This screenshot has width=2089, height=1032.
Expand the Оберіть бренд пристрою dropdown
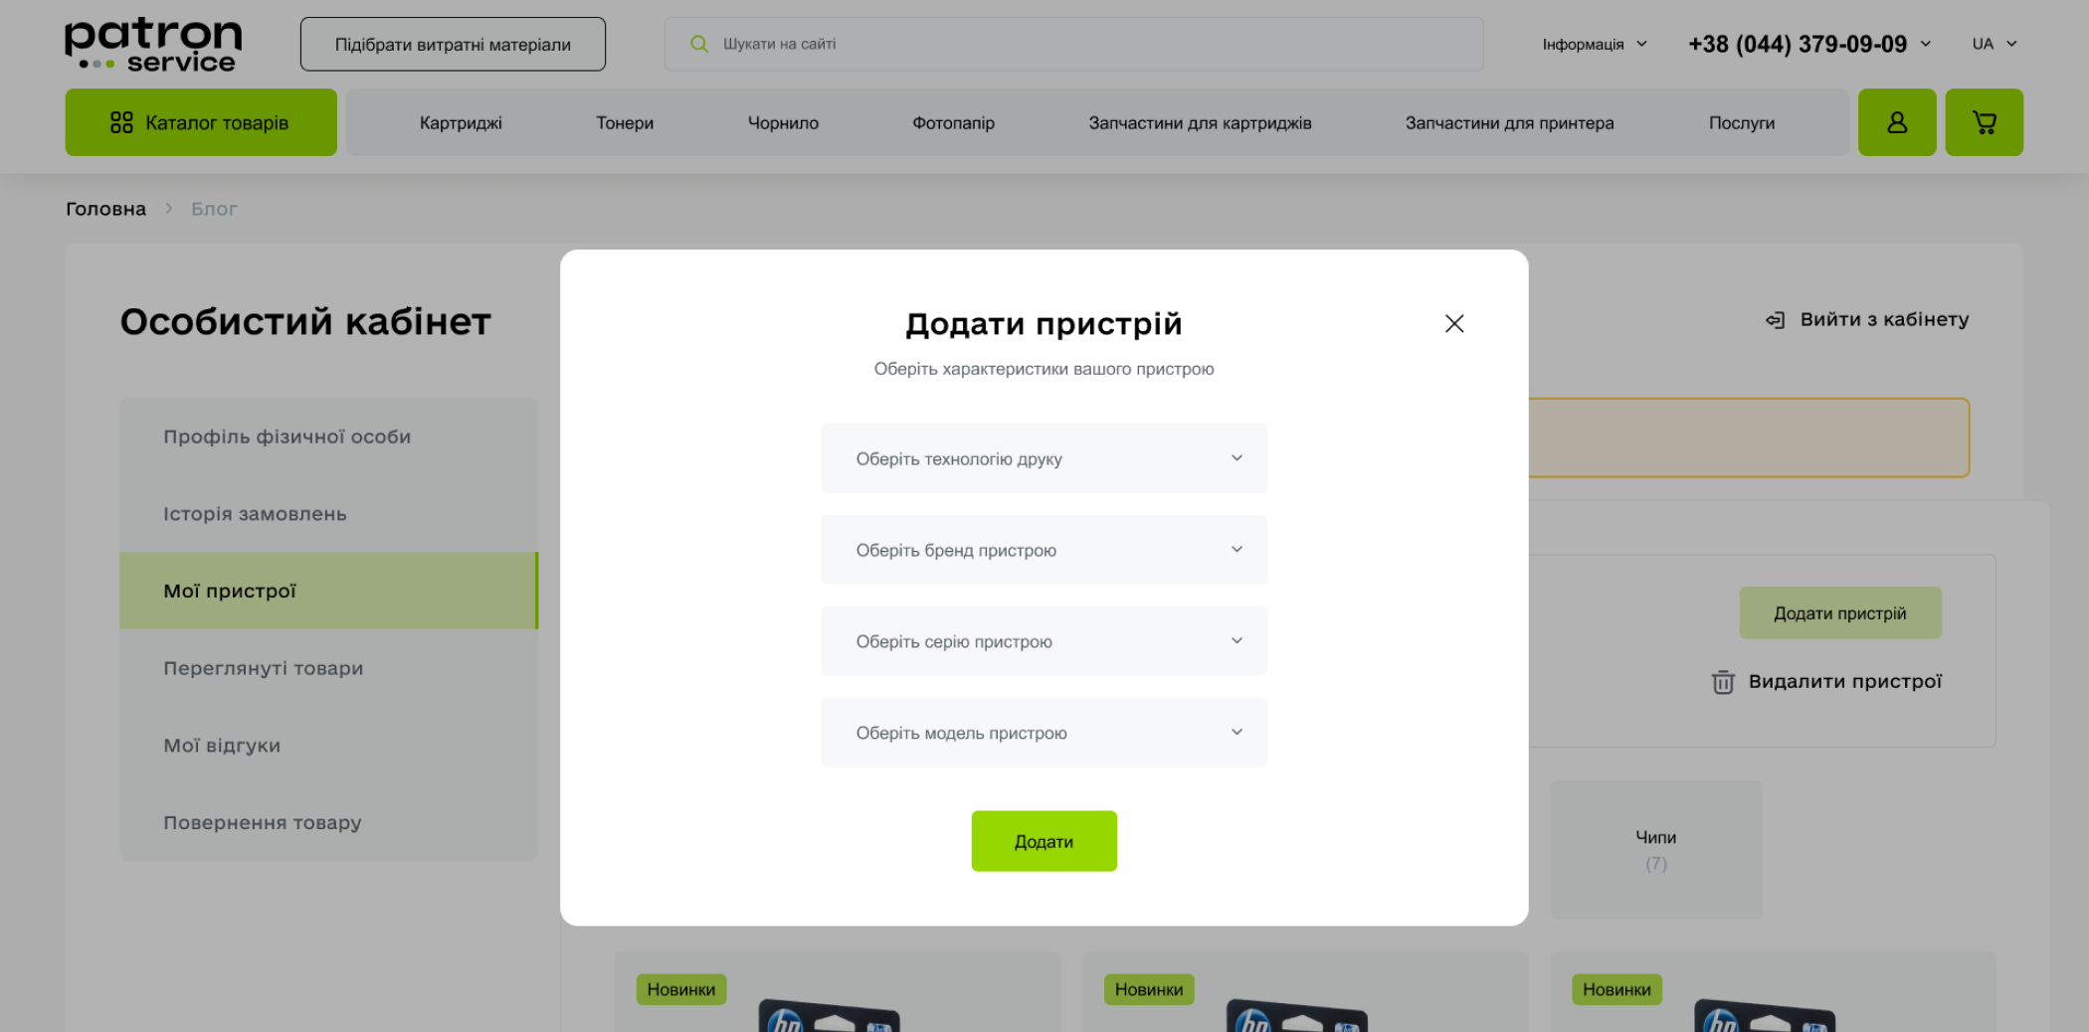coord(1044,550)
